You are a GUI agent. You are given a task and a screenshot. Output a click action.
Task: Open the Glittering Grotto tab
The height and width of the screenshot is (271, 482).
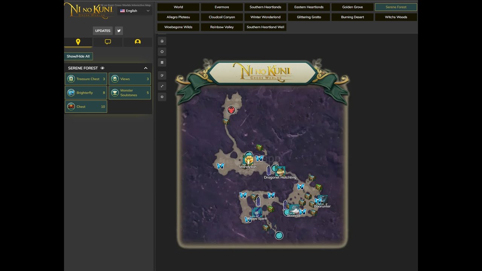309,17
